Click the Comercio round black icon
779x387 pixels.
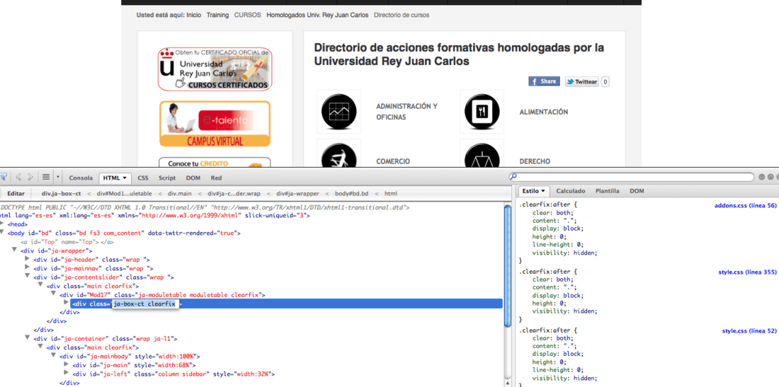(339, 154)
